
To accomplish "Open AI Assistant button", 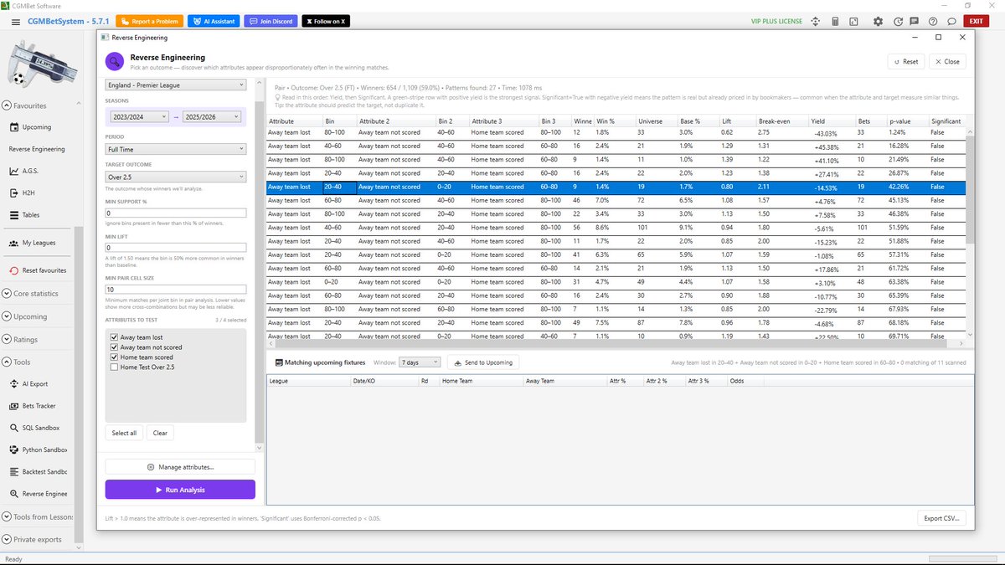I will [213, 21].
